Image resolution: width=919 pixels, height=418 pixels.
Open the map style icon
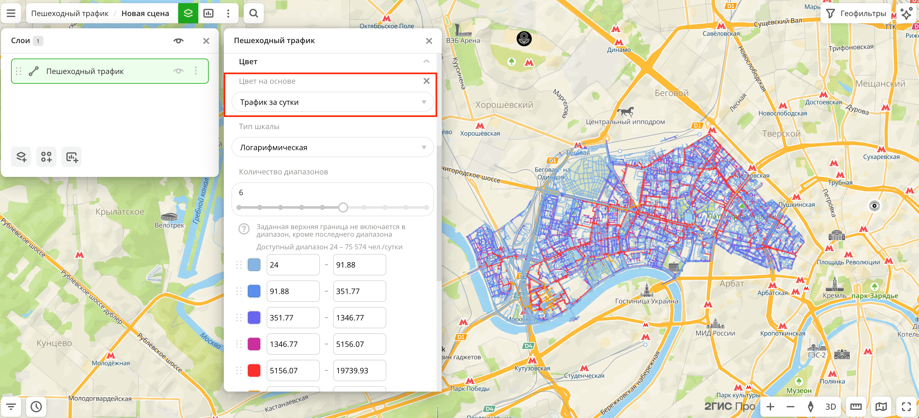click(881, 406)
